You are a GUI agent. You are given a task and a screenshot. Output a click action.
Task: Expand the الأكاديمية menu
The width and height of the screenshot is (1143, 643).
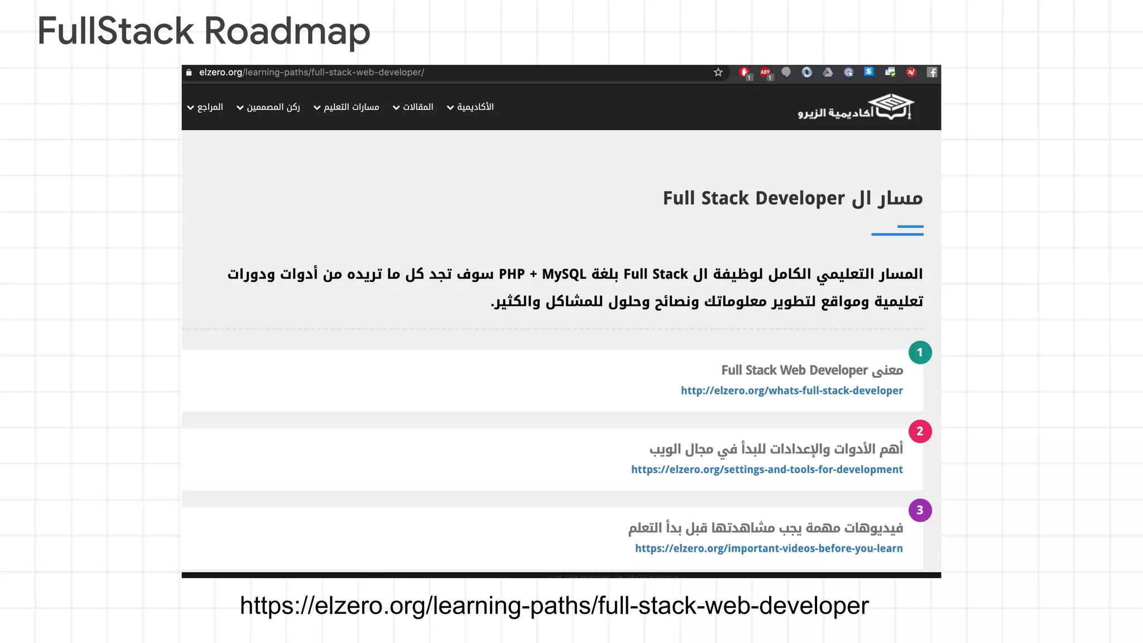[x=470, y=107]
